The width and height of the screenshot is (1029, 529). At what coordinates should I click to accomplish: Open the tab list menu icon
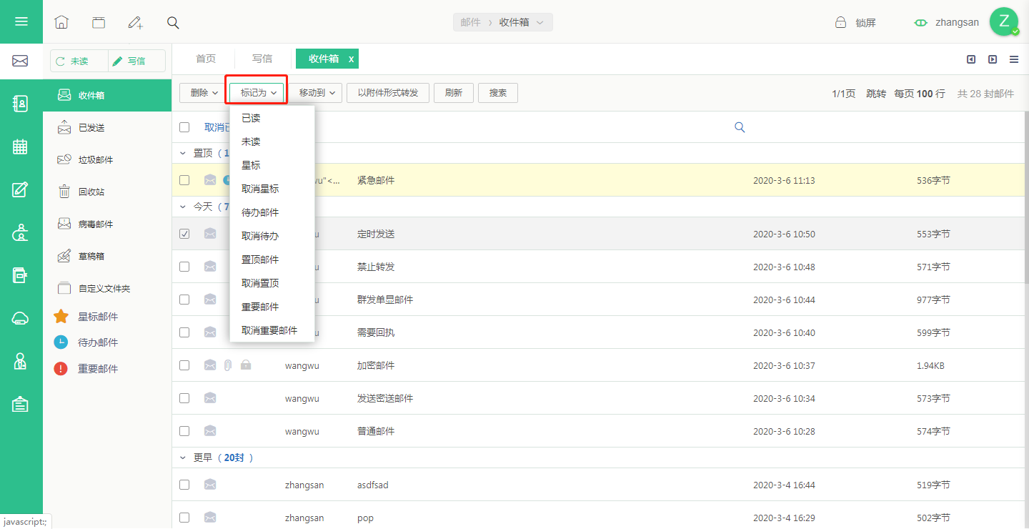coord(1014,59)
